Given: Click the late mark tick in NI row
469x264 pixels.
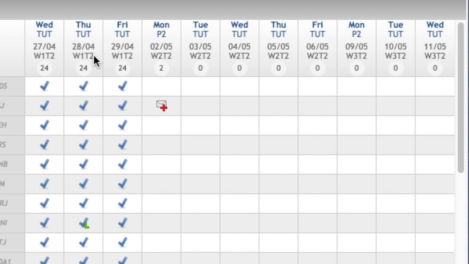Looking at the screenshot, I should pos(84,223).
